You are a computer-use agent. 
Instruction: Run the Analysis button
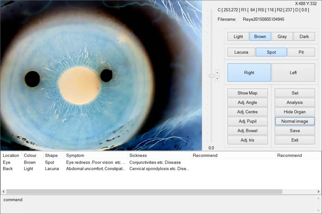pos(295,103)
